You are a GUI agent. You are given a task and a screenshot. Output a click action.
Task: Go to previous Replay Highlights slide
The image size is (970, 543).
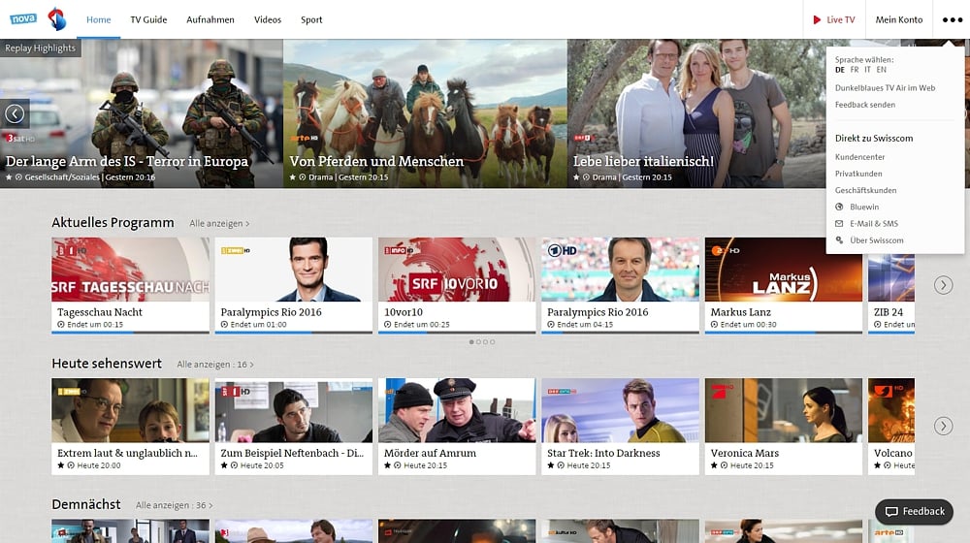coord(15,113)
